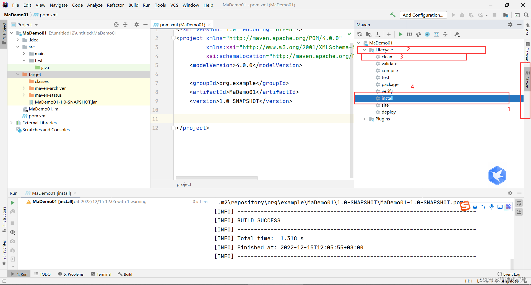Toggle Skip Tests mode lightning icon
The width and height of the screenshot is (531, 285).
[x=427, y=34]
